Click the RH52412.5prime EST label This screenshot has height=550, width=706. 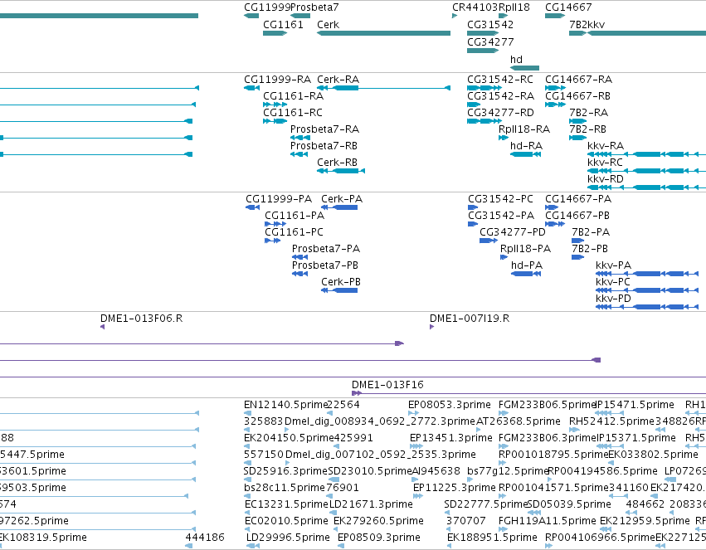click(x=611, y=421)
